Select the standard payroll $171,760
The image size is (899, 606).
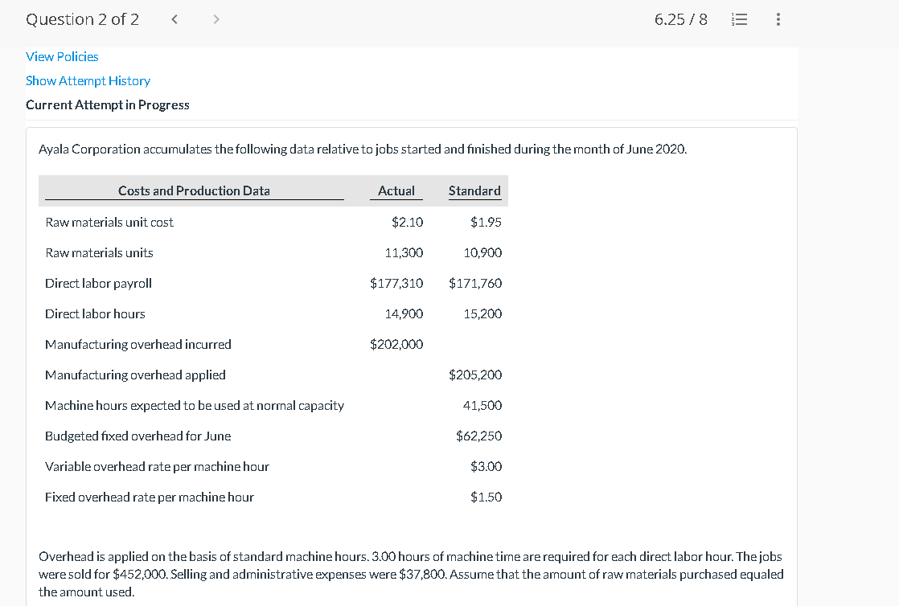[474, 283]
